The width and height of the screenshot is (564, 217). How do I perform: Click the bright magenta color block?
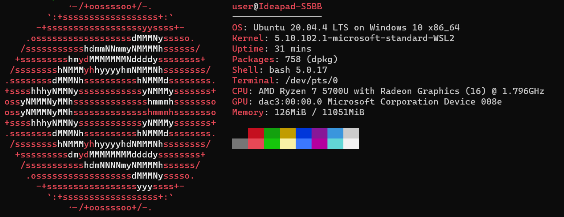coord(320,144)
